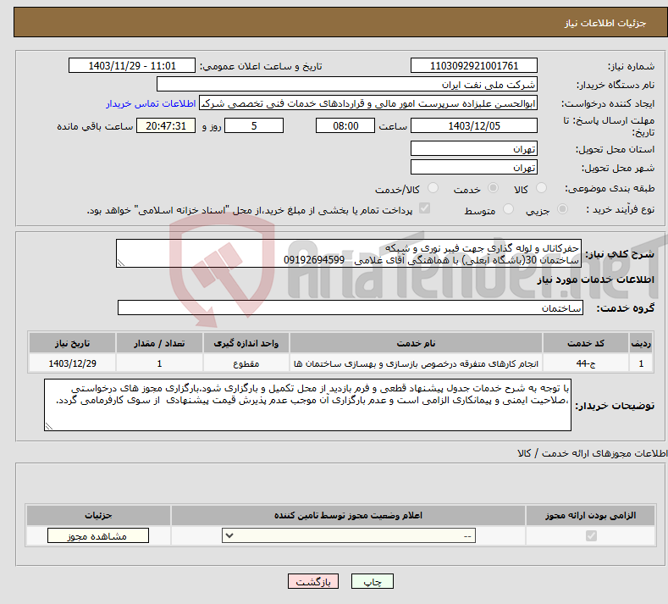Click the تعداد / مقدار column header
Image resolution: width=668 pixels, height=604 pixels.
tap(159, 343)
